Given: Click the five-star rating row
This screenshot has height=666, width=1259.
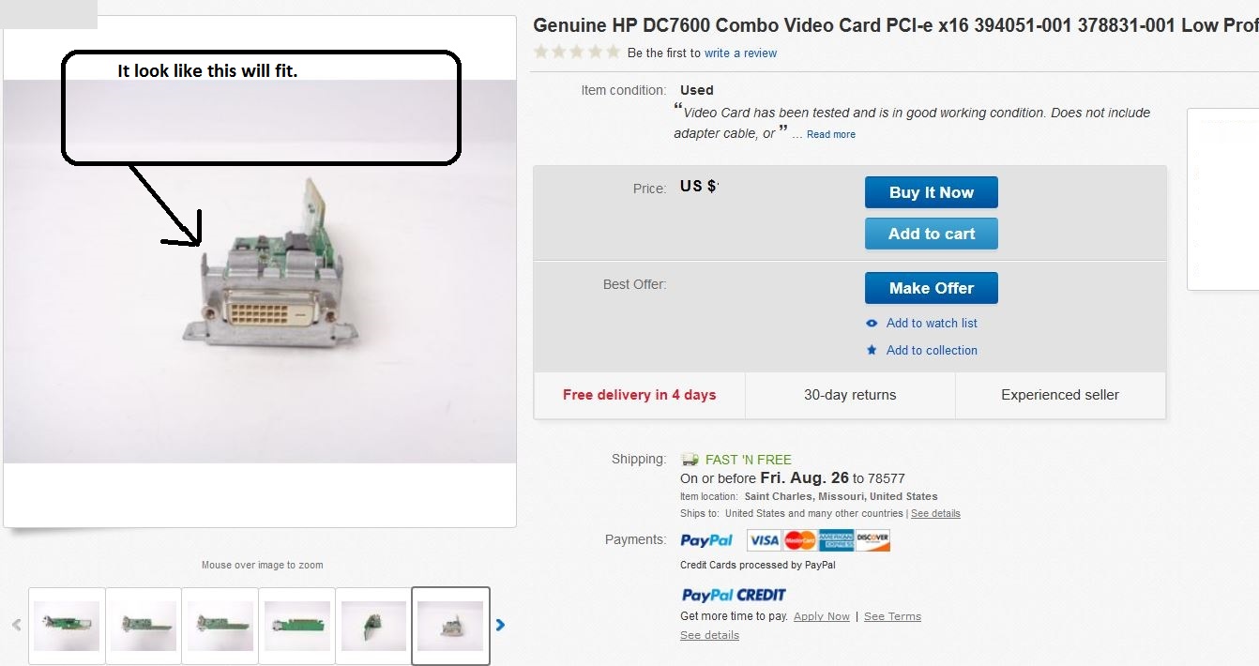Looking at the screenshot, I should tap(576, 53).
